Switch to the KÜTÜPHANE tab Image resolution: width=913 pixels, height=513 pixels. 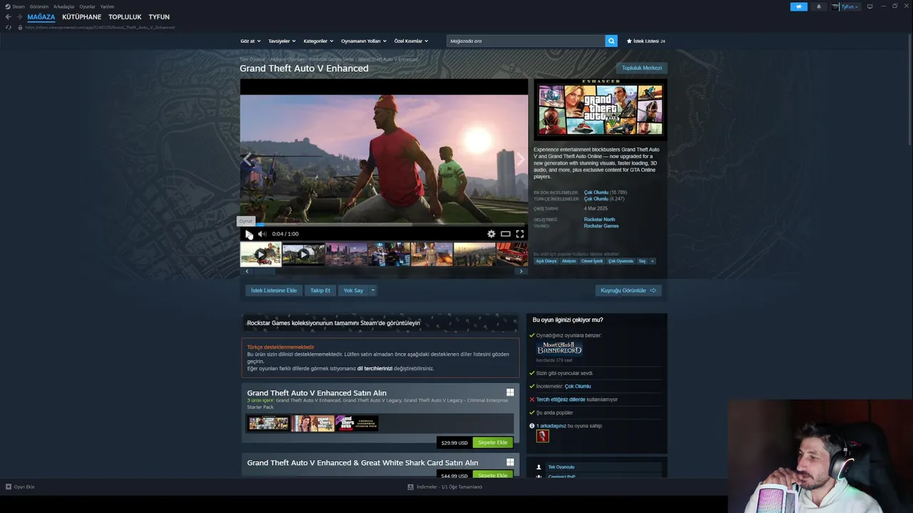81,17
